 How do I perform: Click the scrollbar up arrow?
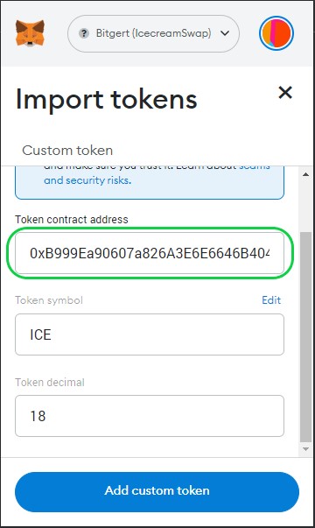[305, 174]
